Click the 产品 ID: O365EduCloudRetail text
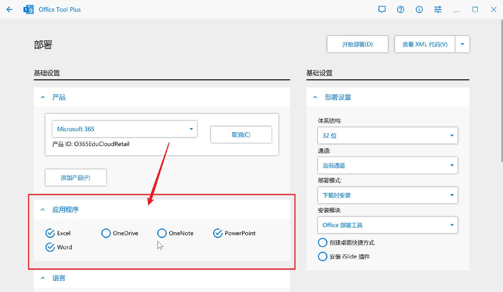503x292 pixels. pyautogui.click(x=91, y=144)
